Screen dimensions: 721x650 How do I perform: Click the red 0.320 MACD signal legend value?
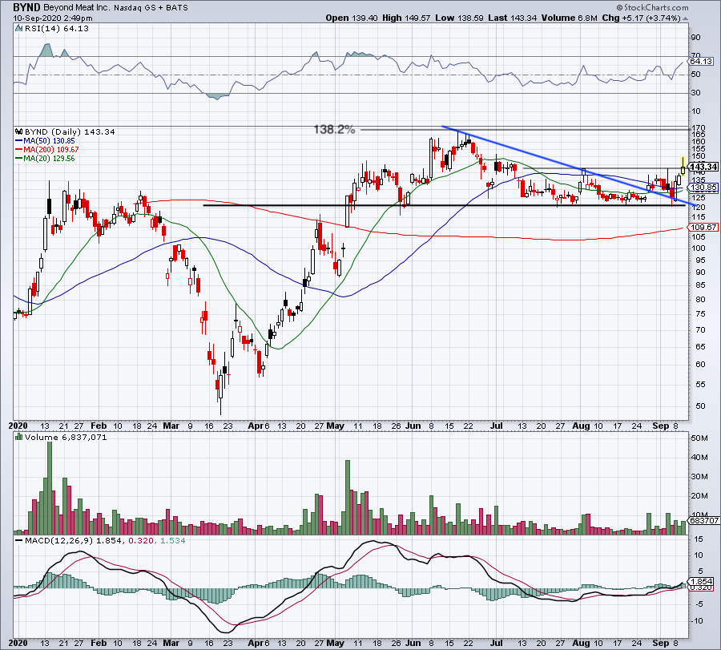141,540
